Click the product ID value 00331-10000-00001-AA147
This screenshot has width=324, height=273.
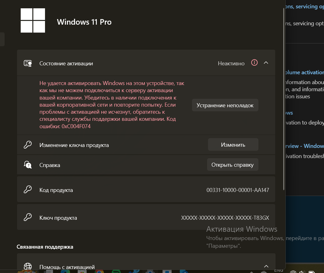[238, 190]
